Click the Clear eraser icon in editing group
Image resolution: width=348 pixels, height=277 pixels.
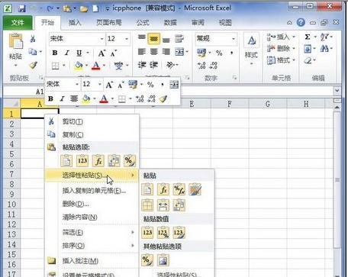point(308,60)
